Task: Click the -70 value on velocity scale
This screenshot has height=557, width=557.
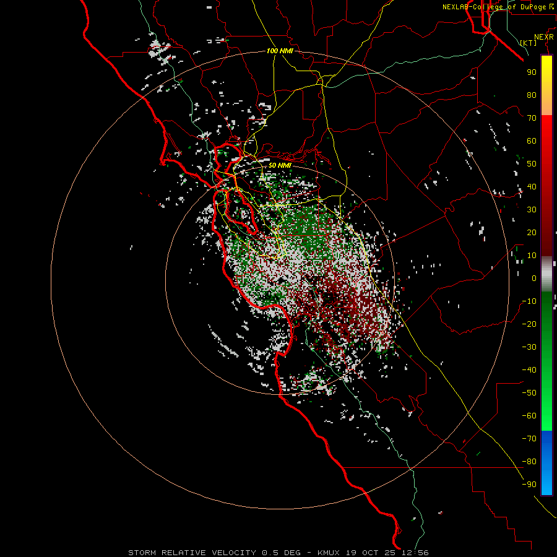Action: [529, 439]
